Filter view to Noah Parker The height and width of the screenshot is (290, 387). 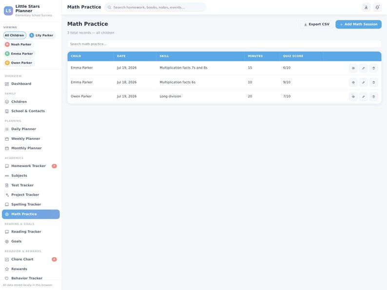tap(19, 44)
